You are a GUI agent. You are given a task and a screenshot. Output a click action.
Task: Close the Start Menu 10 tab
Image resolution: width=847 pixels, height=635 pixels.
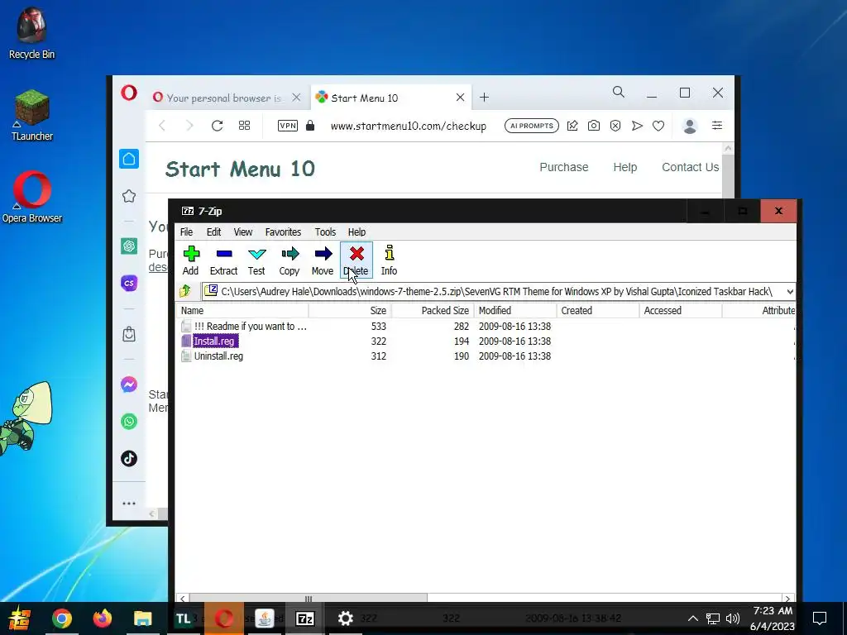point(460,98)
